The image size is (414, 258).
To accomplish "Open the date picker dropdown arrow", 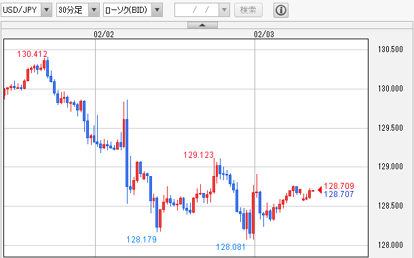I will [x=224, y=10].
